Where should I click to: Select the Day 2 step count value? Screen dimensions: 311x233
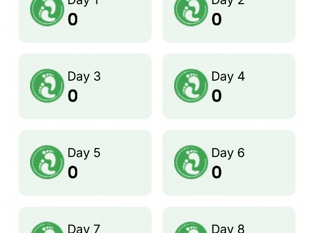click(217, 20)
